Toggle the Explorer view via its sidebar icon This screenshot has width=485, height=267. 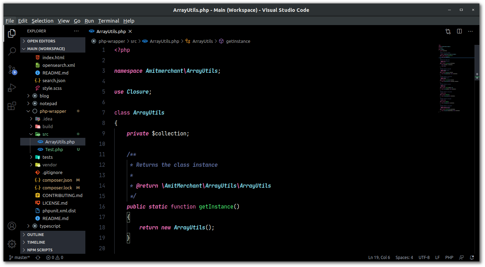coord(12,33)
